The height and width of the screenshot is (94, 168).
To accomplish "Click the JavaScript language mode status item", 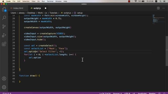I will (142, 93).
